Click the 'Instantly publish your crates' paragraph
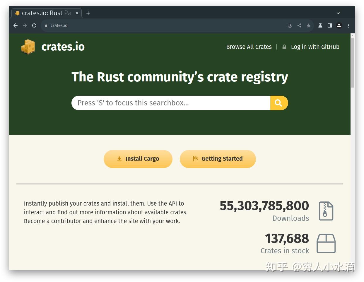The width and height of the screenshot is (364, 282). point(106,212)
